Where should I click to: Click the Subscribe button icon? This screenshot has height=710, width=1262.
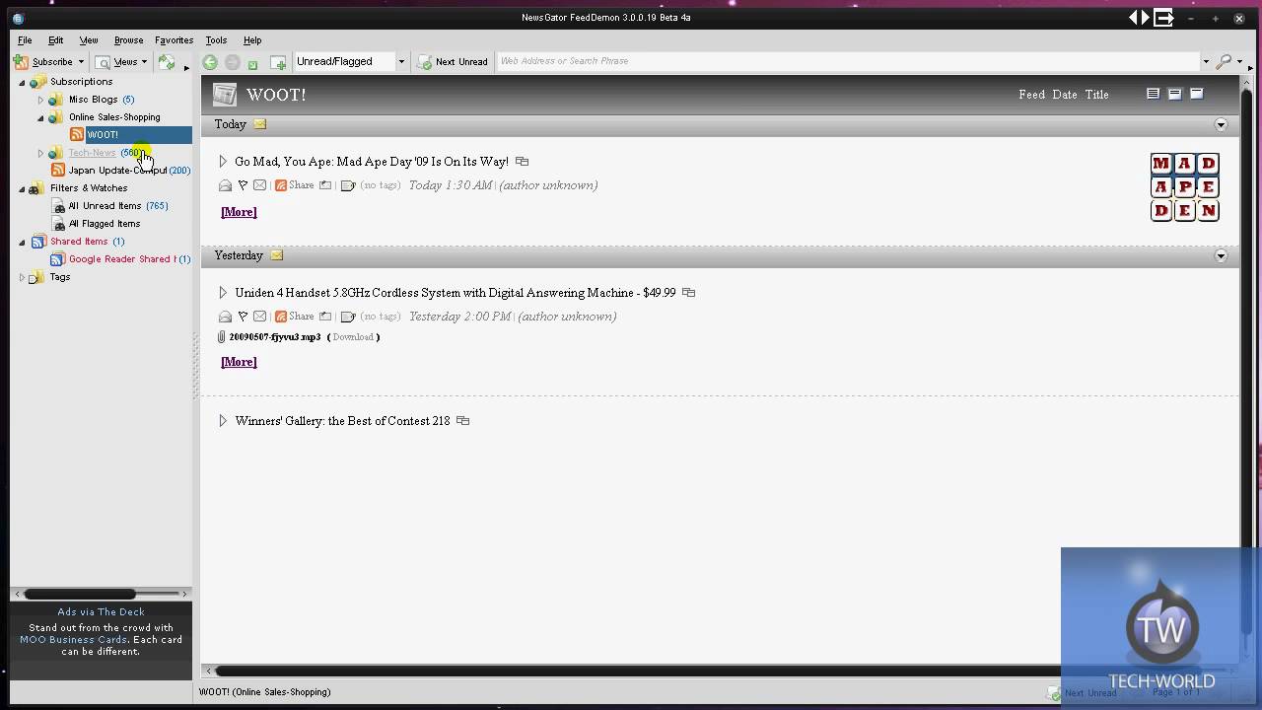21,61
